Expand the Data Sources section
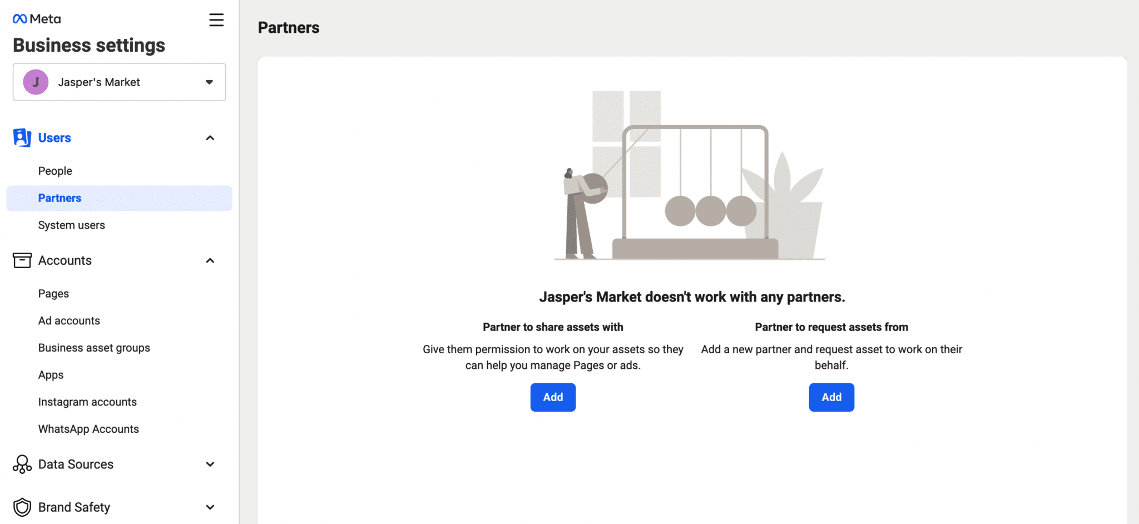 point(210,464)
